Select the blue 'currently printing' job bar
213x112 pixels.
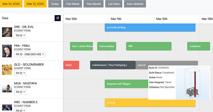click(x=150, y=28)
